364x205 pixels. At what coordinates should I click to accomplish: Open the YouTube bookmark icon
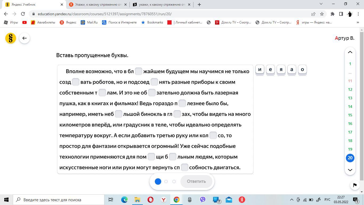point(25,22)
